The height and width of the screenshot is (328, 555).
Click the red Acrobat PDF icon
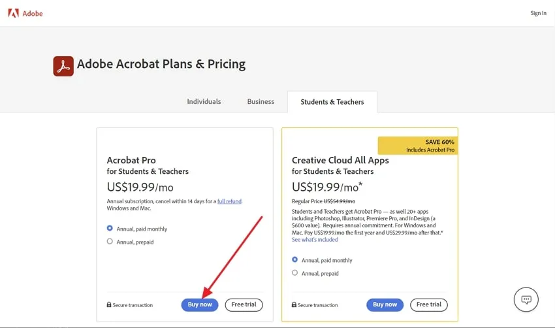click(x=63, y=66)
